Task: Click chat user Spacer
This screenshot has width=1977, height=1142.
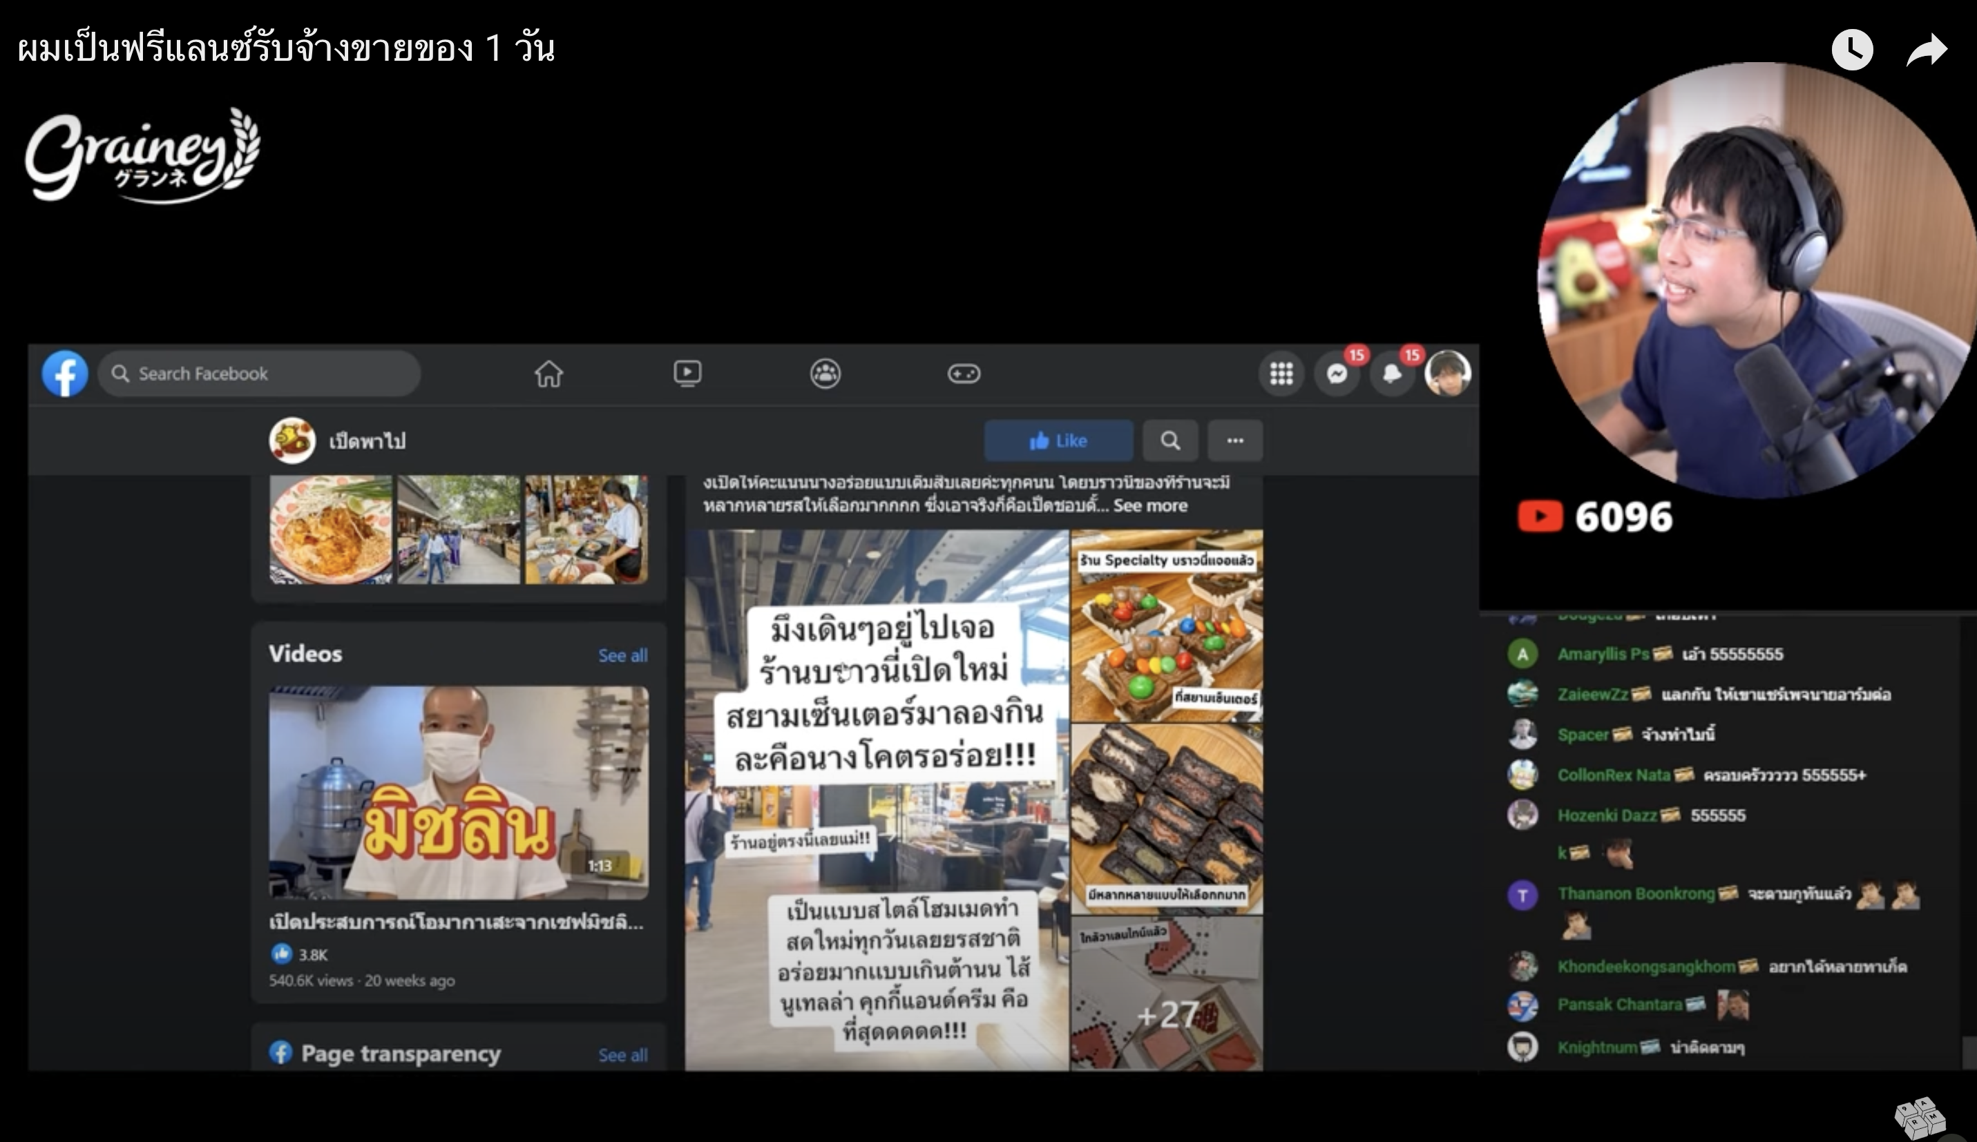Action: (x=1583, y=735)
